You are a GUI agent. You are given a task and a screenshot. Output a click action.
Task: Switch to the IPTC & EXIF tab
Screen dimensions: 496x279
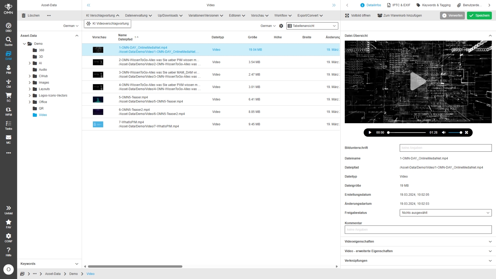click(x=399, y=5)
